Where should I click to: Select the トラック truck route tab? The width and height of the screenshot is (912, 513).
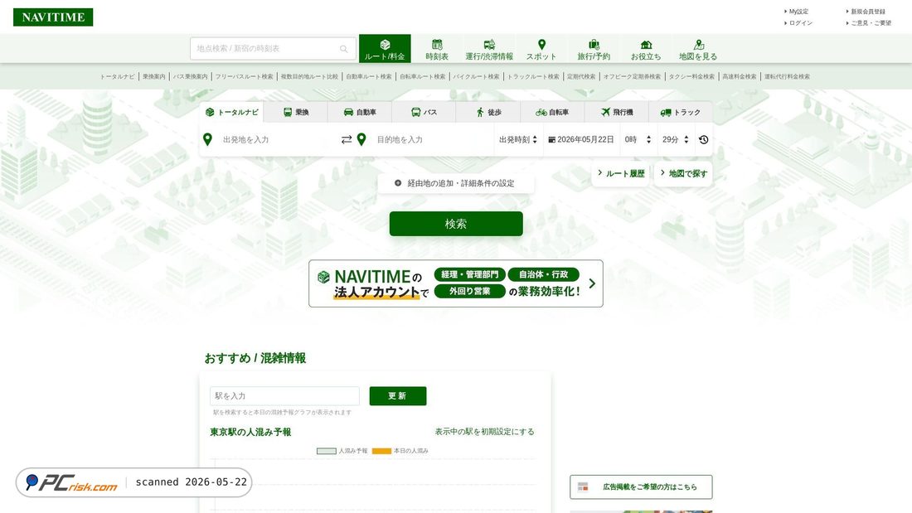point(680,112)
